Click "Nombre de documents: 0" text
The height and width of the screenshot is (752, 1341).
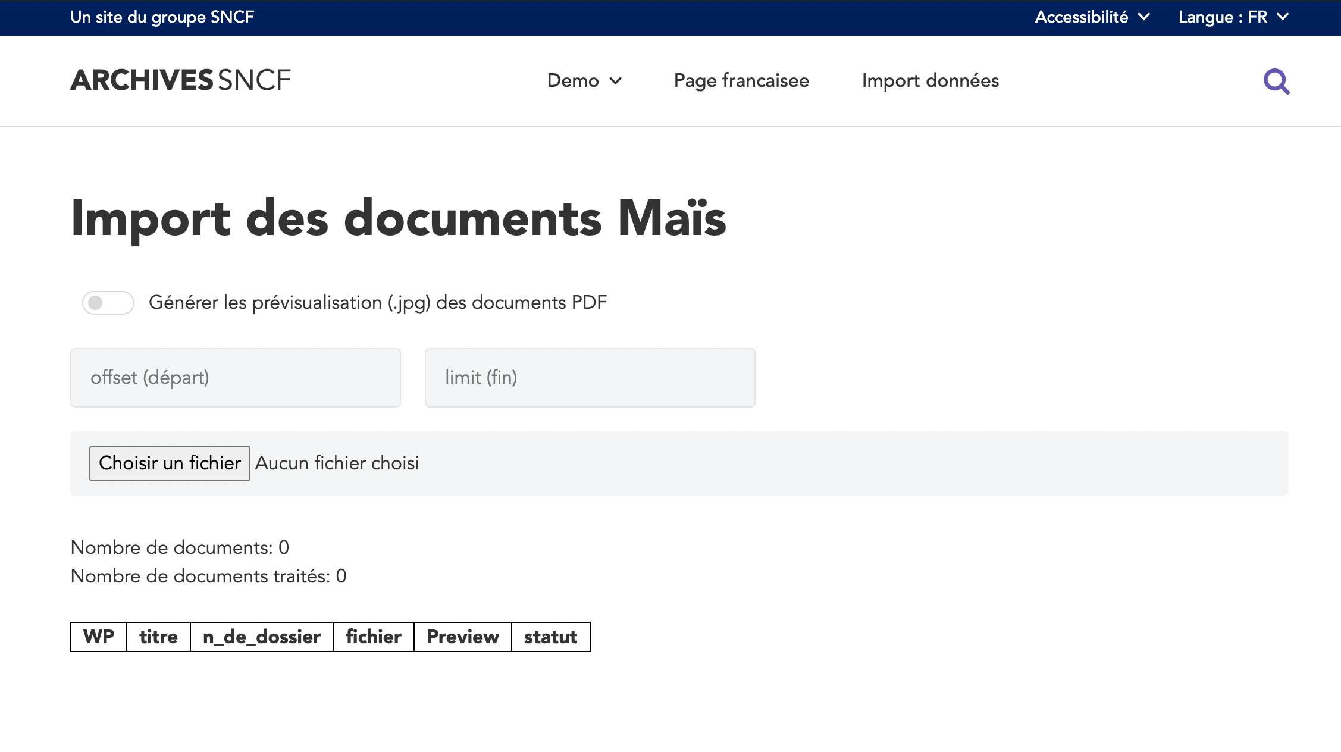coord(180,547)
